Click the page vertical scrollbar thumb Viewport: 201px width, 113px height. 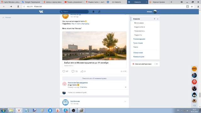tap(200, 95)
